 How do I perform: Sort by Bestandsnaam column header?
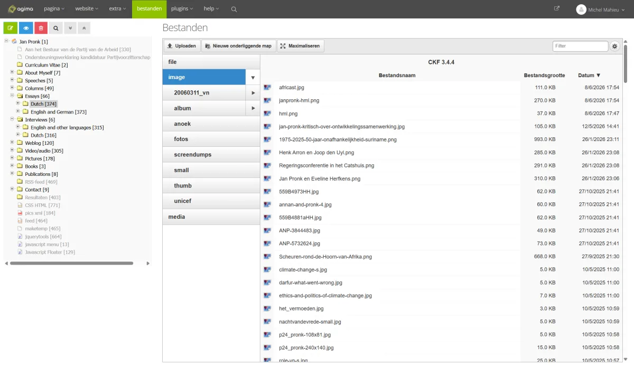[x=397, y=76]
